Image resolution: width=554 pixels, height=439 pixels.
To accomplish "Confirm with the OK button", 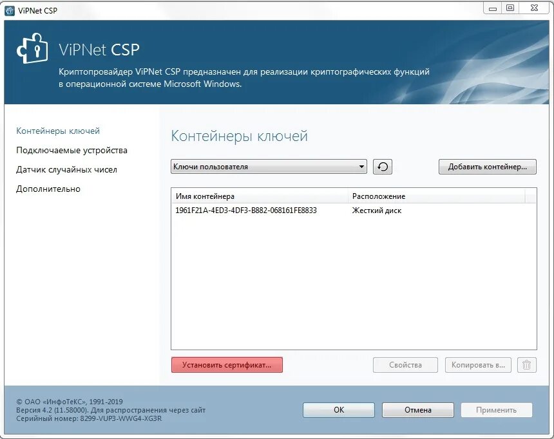I will [339, 409].
